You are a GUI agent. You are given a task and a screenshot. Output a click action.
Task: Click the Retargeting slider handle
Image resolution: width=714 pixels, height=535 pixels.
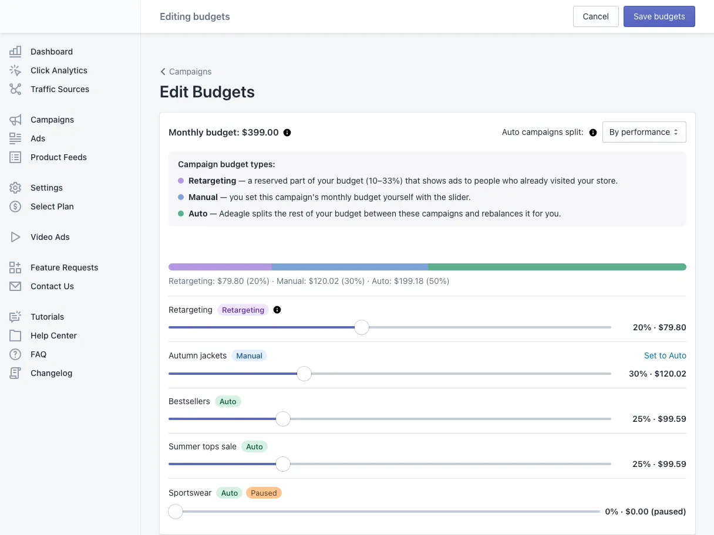[362, 327]
